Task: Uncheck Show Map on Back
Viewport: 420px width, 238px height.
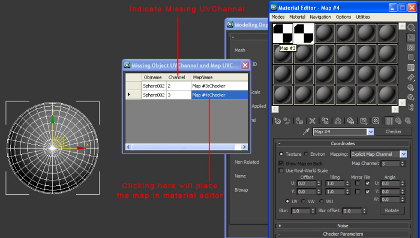Action: 281,163
